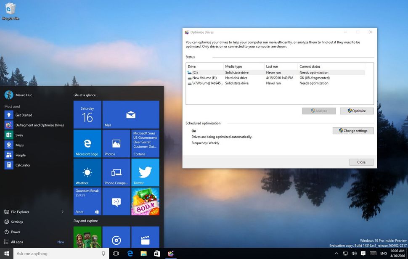Open the ENG language selector
Viewport: 408px width, 259px height.
click(383, 254)
